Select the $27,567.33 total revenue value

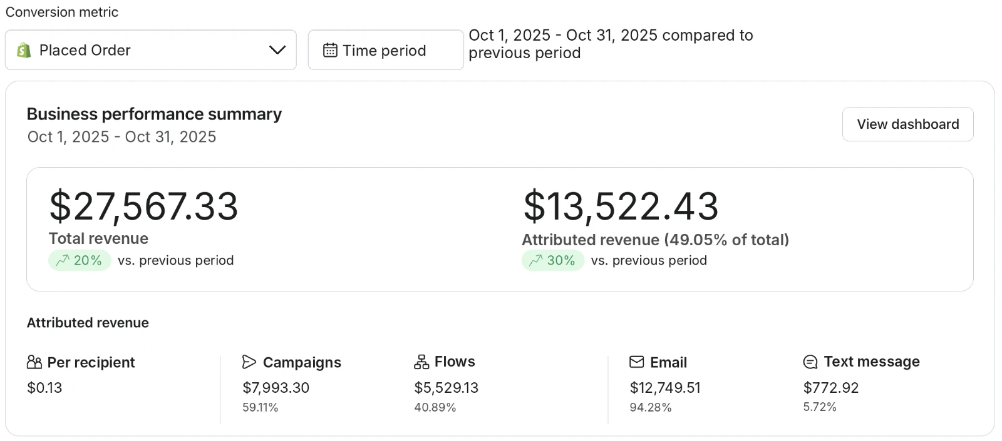tap(143, 206)
